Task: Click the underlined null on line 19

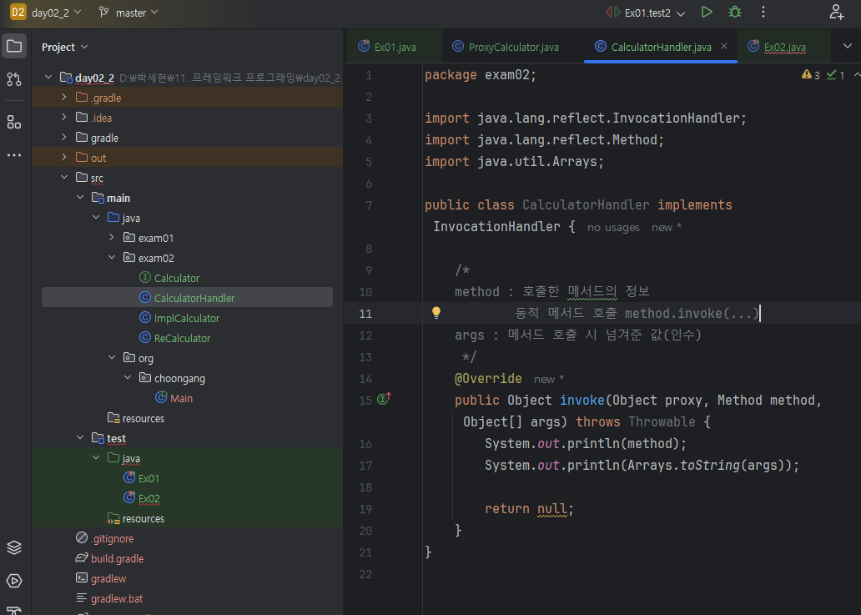Action: pyautogui.click(x=552, y=509)
